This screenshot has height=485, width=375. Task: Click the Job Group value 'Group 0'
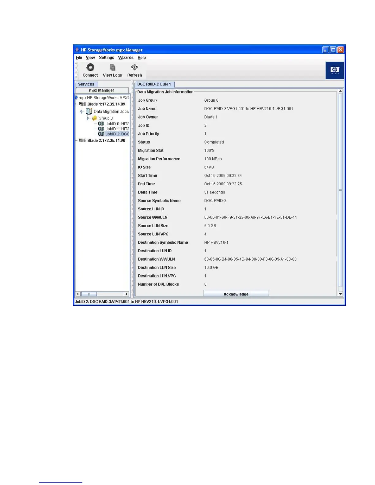(x=211, y=100)
